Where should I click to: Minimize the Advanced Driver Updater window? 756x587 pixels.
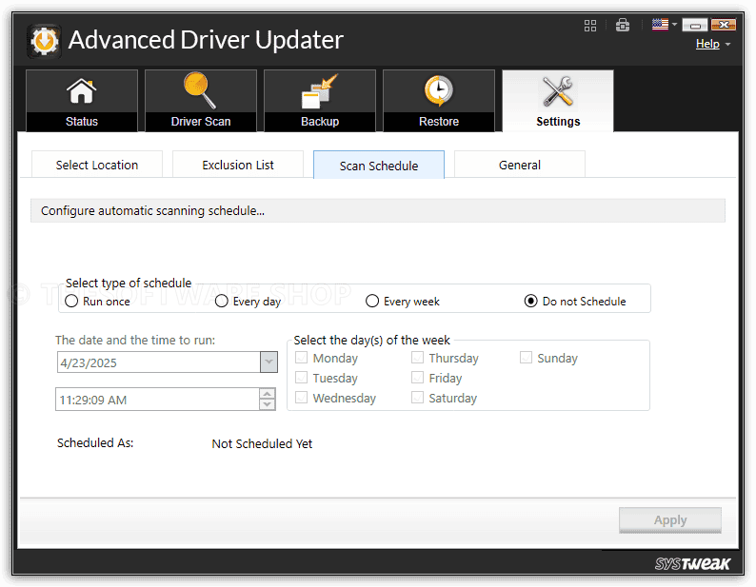(x=695, y=25)
